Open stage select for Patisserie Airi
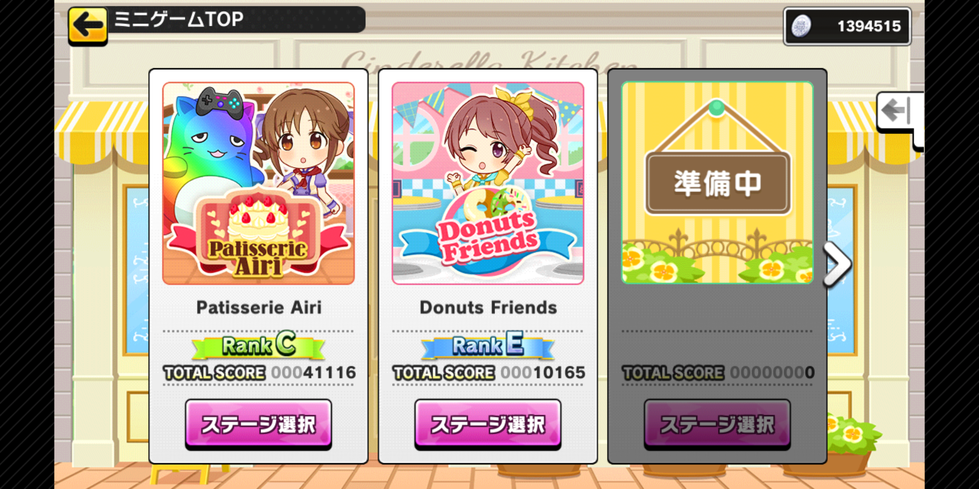The height and width of the screenshot is (489, 979). [x=258, y=424]
